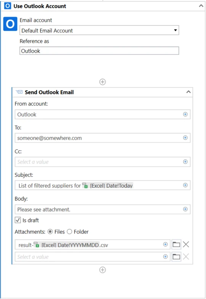Select the Files attachments radio button
Image resolution: width=206 pixels, height=299 pixels.
[50, 232]
